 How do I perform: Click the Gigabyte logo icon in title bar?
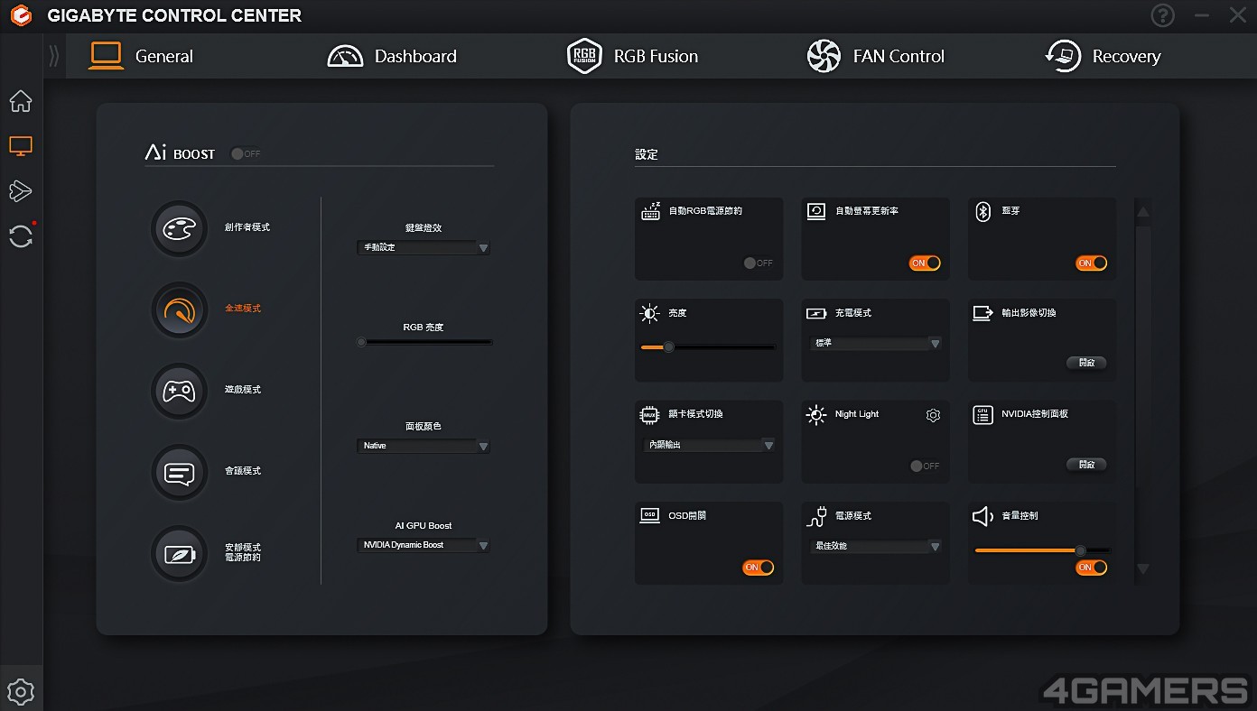tap(21, 15)
